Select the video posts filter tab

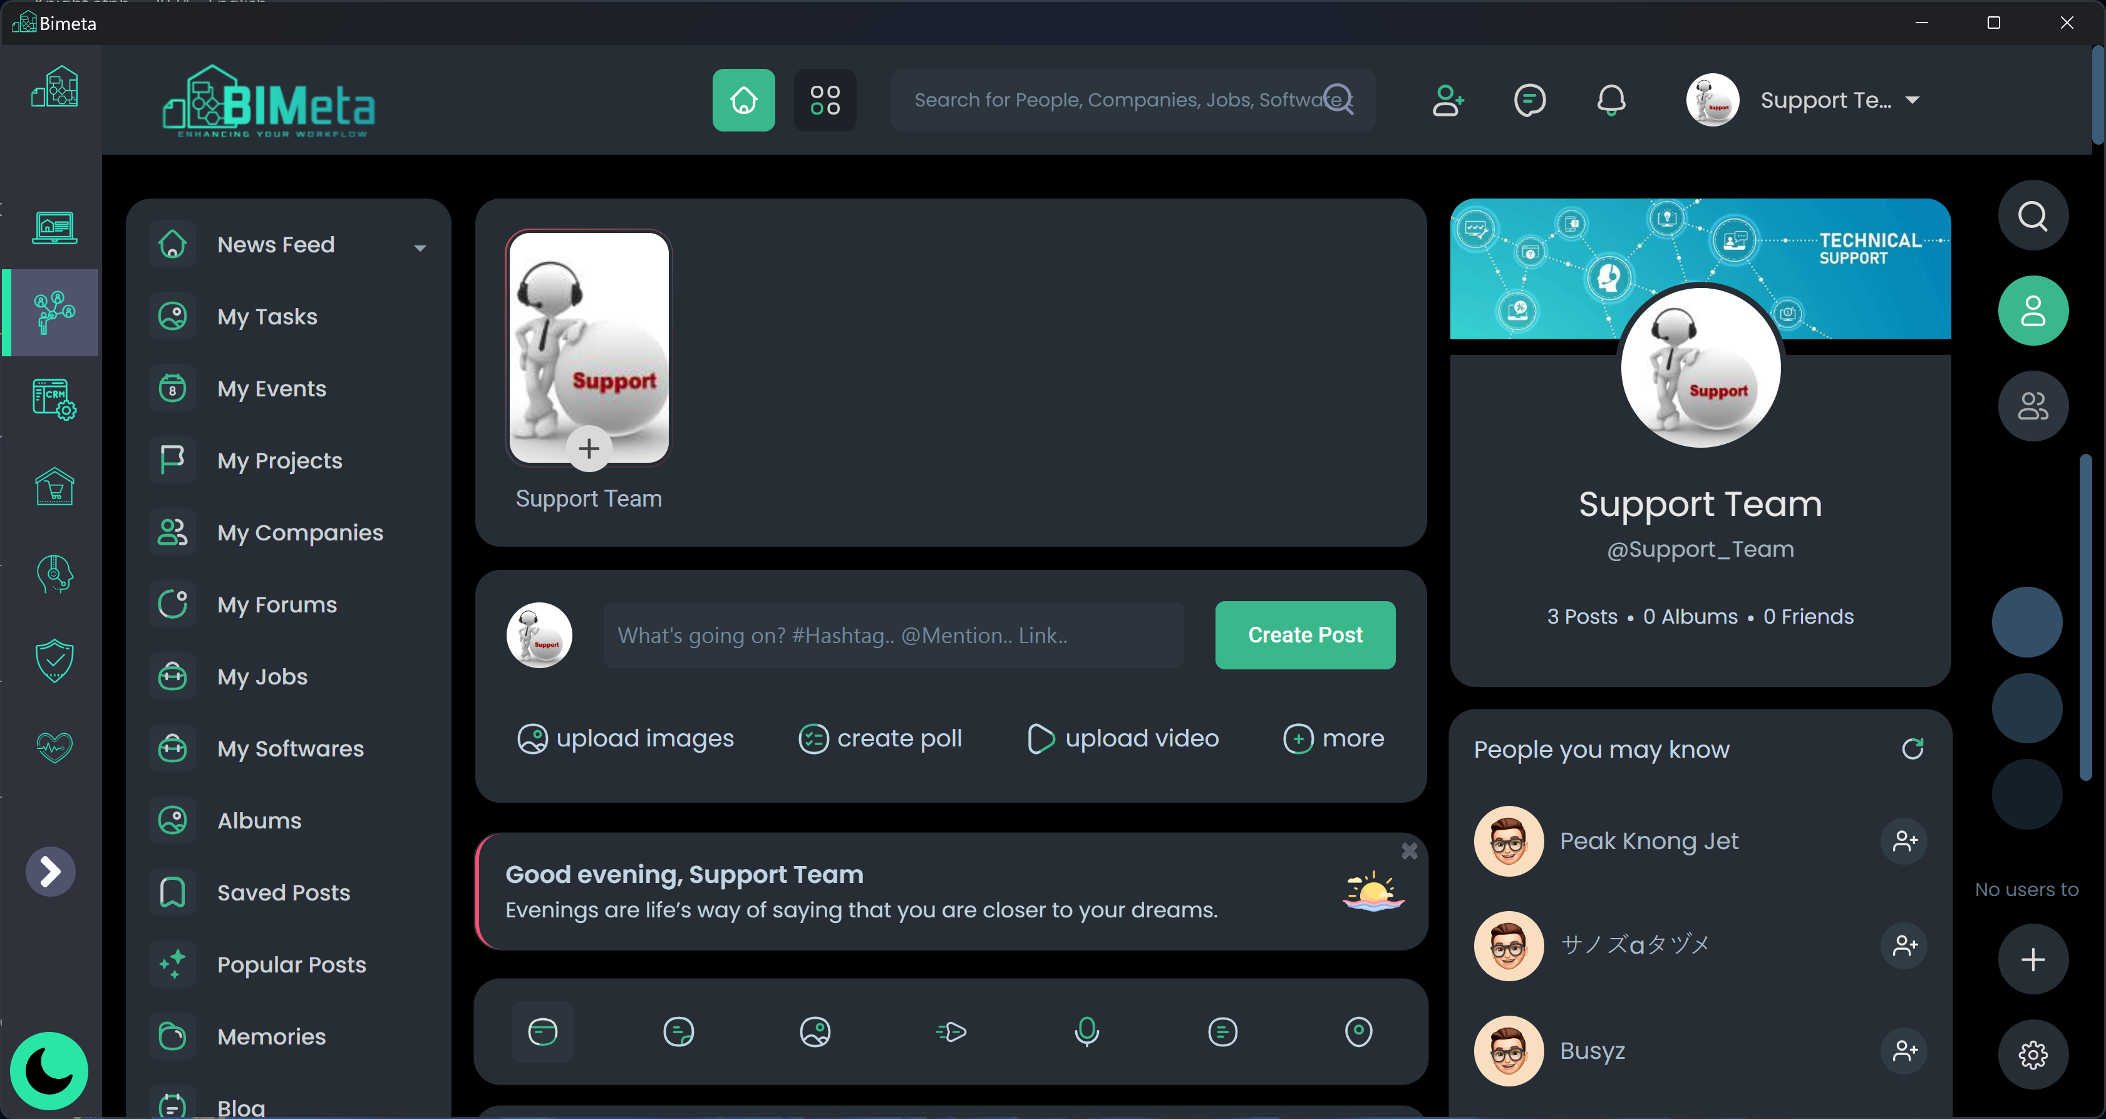coord(951,1031)
